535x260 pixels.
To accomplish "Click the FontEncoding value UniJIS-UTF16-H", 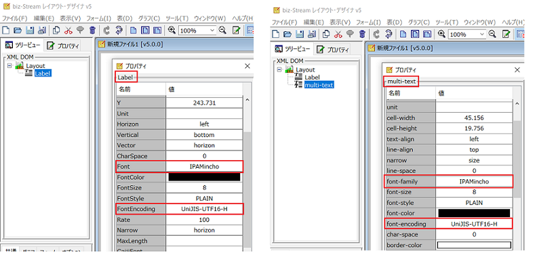I will (204, 209).
